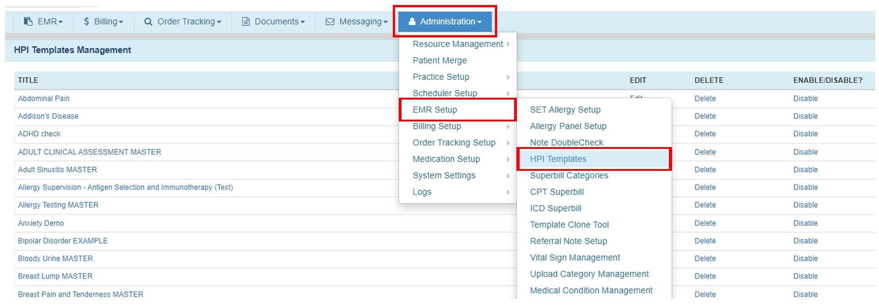This screenshot has height=306, width=879.
Task: Click the TITLE column header
Action: coord(28,80)
